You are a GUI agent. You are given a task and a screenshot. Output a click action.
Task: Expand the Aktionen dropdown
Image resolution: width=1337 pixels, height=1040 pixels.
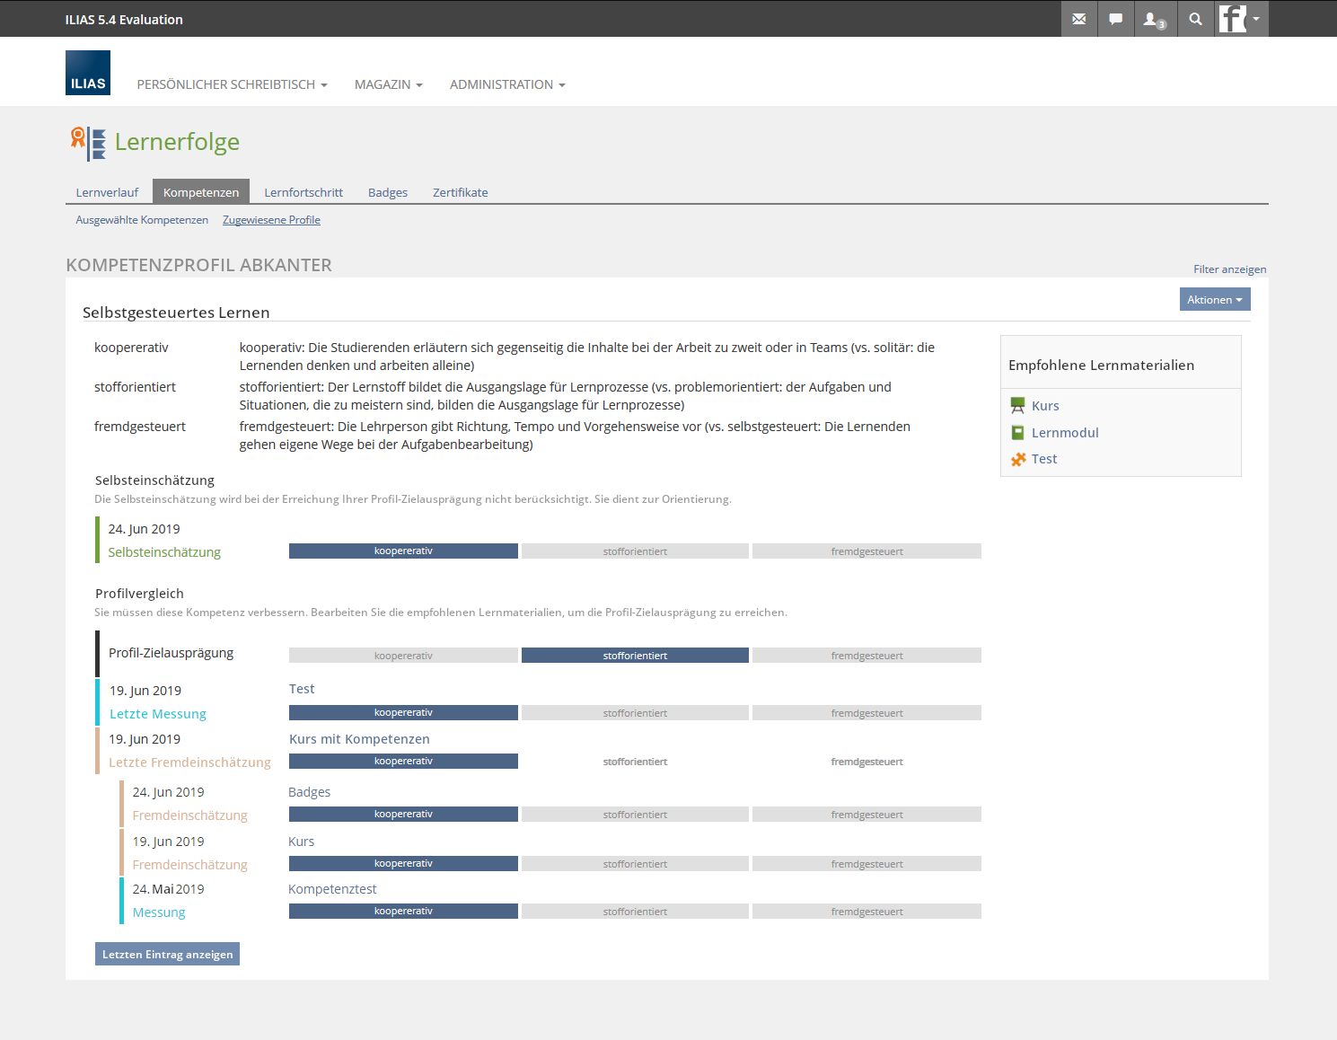1214,300
